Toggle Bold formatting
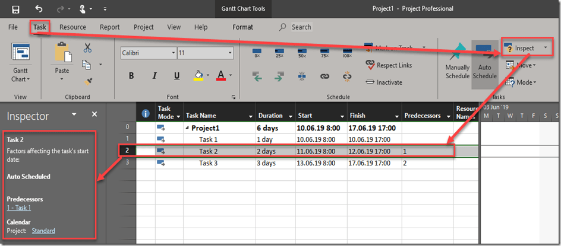This screenshot has height=246, width=561. pyautogui.click(x=131, y=76)
